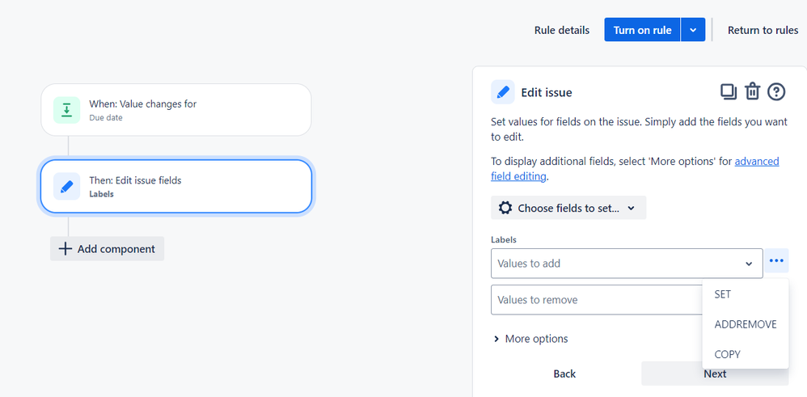Delete the component via trash icon

[753, 91]
